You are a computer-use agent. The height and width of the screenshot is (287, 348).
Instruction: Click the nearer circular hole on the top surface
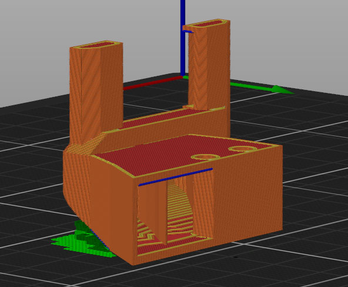[206, 157]
